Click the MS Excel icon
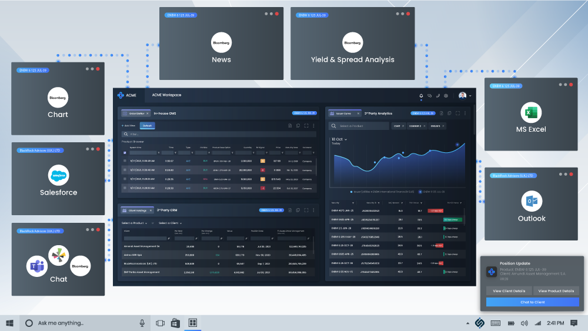 tap(531, 112)
